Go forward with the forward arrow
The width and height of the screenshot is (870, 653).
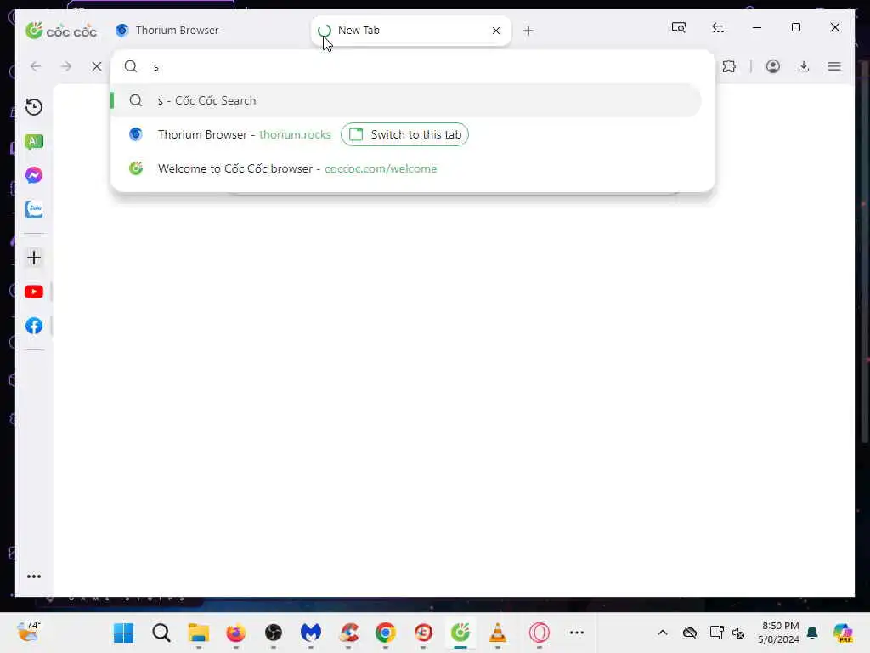66,66
